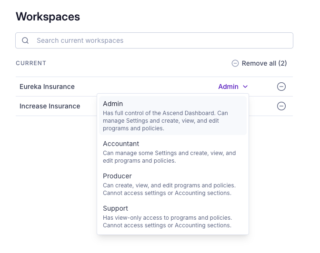Choose the Support role option

173,216
